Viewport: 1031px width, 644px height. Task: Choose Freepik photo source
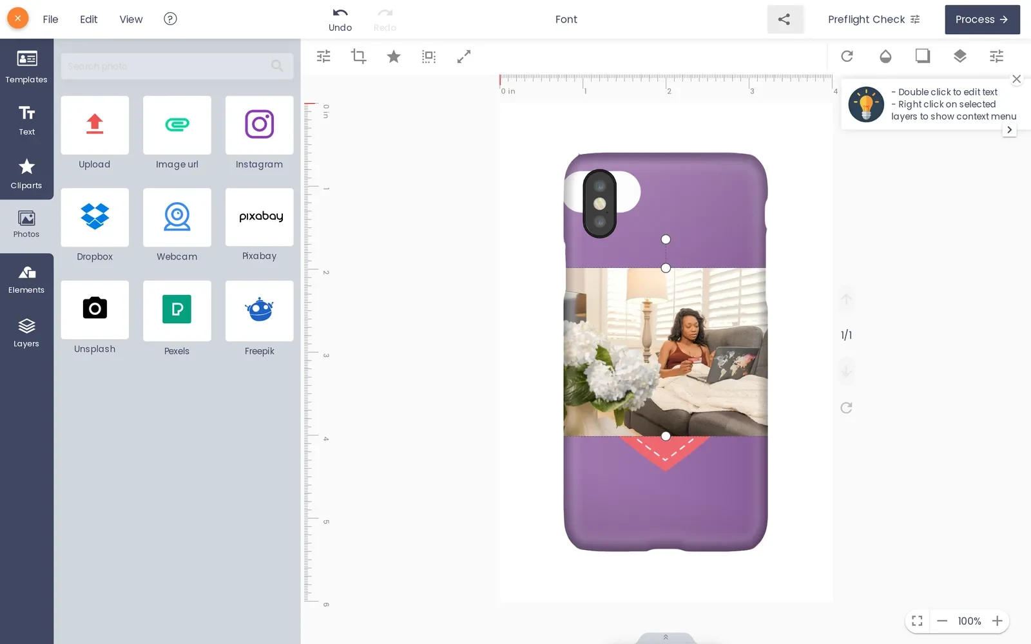(260, 317)
